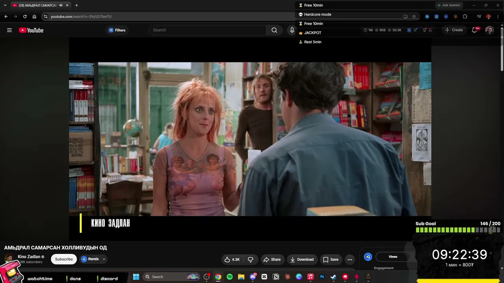Viewport: 504px width, 283px height.
Task: Open YouTube notifications bell
Action: tap(474, 30)
